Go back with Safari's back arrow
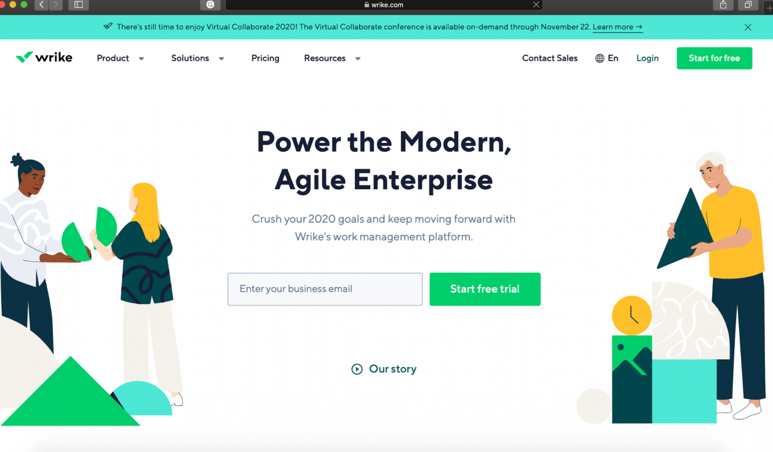Viewport: 773px width, 452px height. pyautogui.click(x=41, y=5)
